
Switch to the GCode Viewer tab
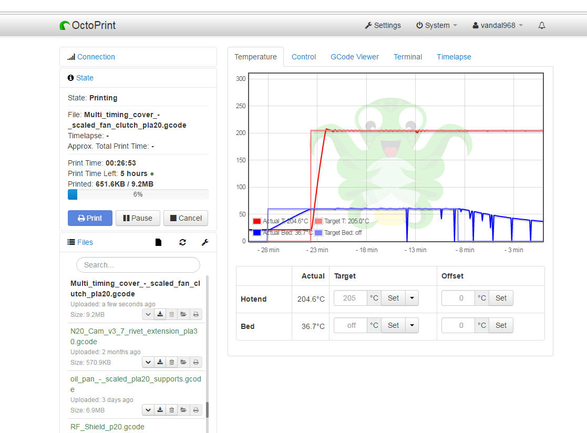354,57
